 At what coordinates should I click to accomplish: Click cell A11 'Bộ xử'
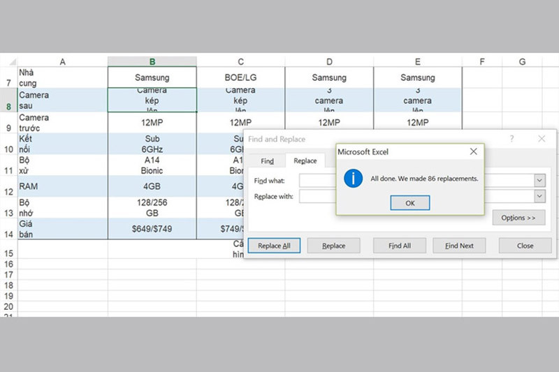(63, 165)
